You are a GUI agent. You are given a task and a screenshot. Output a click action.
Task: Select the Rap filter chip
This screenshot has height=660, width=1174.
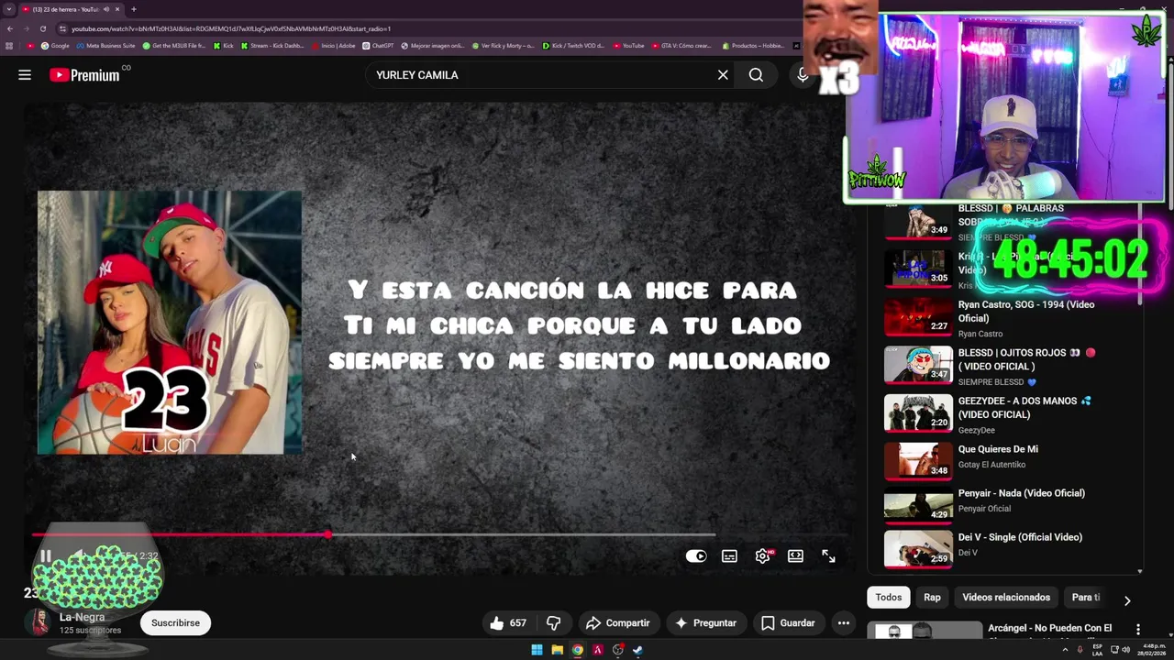pos(932,597)
